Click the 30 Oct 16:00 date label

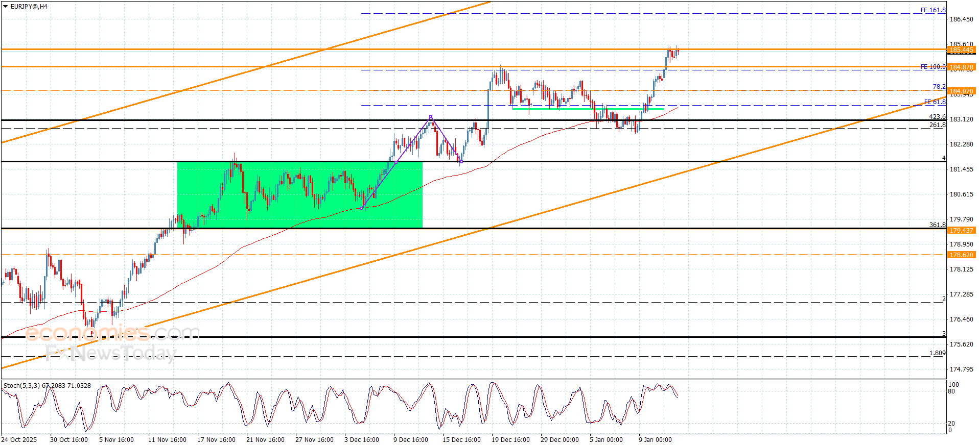69,440
